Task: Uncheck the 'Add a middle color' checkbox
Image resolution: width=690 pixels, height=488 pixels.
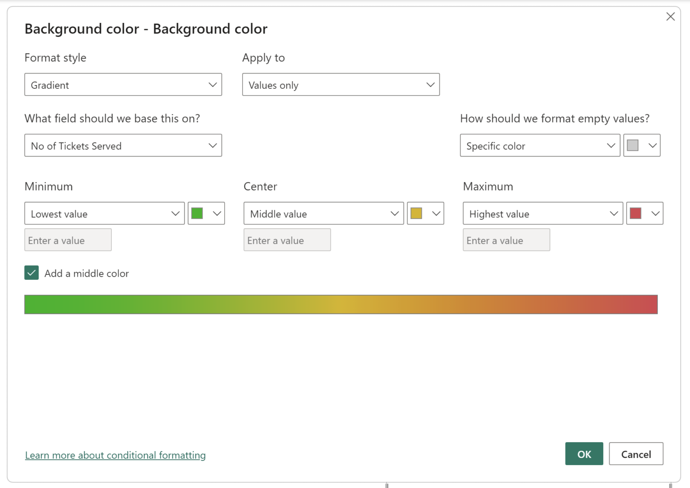Action: tap(31, 273)
